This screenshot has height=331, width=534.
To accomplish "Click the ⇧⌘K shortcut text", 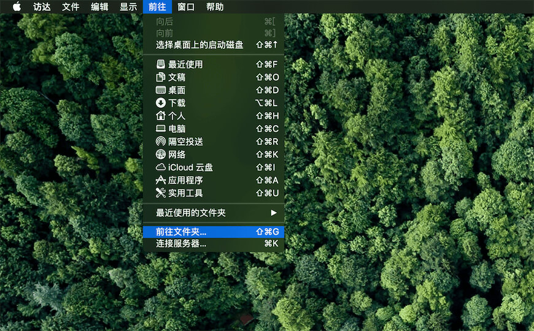I will click(268, 155).
